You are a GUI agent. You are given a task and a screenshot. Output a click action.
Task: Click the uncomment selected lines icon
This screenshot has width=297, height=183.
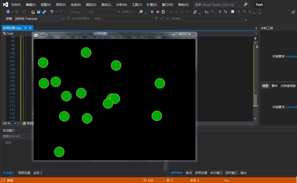(x=225, y=12)
